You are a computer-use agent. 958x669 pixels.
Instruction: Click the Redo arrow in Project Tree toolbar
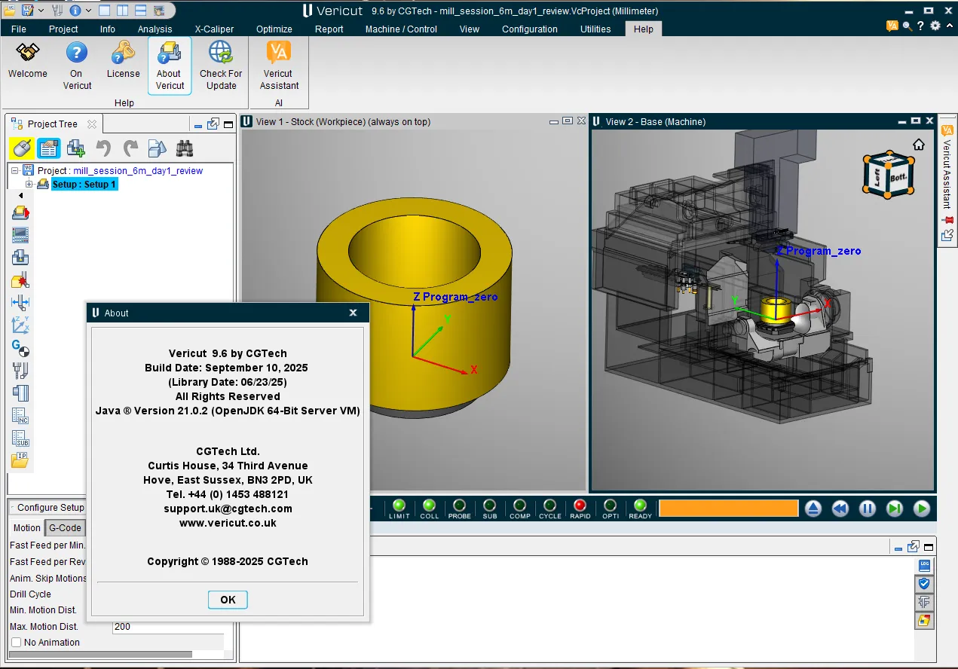point(130,148)
